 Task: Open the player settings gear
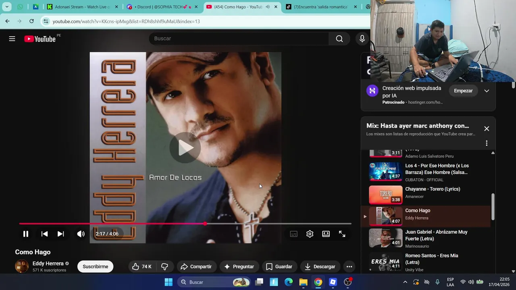point(310,234)
